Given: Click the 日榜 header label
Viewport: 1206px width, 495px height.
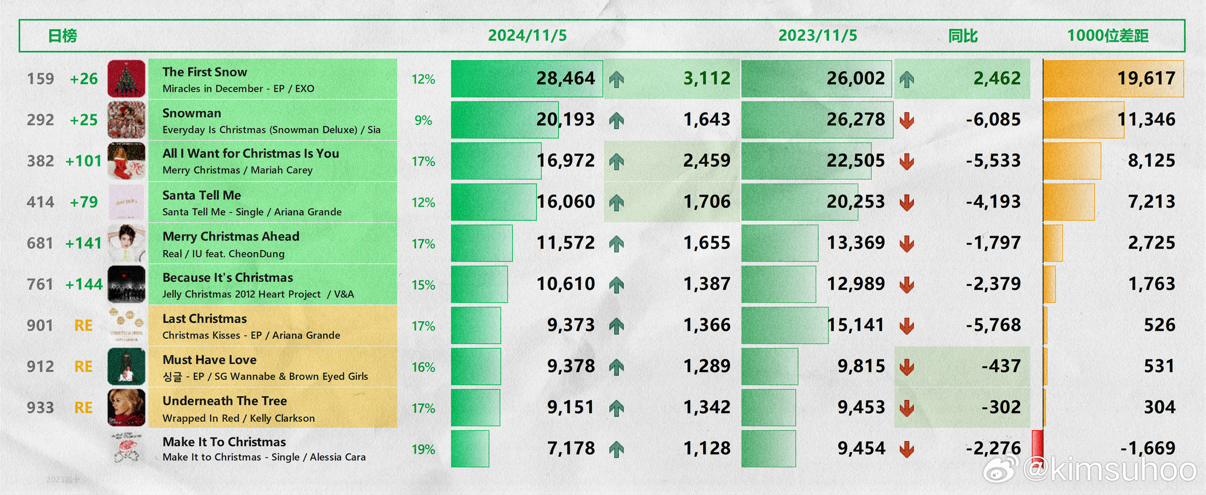Looking at the screenshot, I should pos(62,36).
